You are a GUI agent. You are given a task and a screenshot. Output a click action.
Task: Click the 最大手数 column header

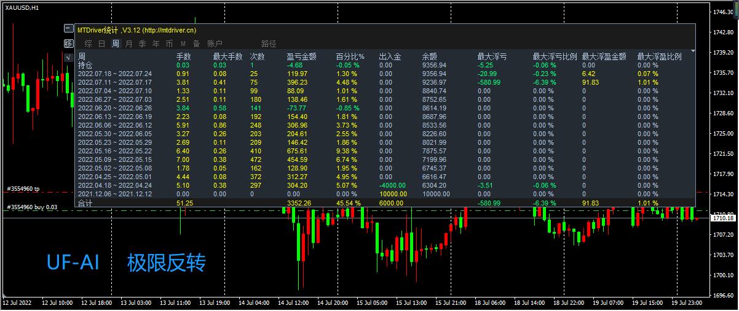[x=227, y=56]
